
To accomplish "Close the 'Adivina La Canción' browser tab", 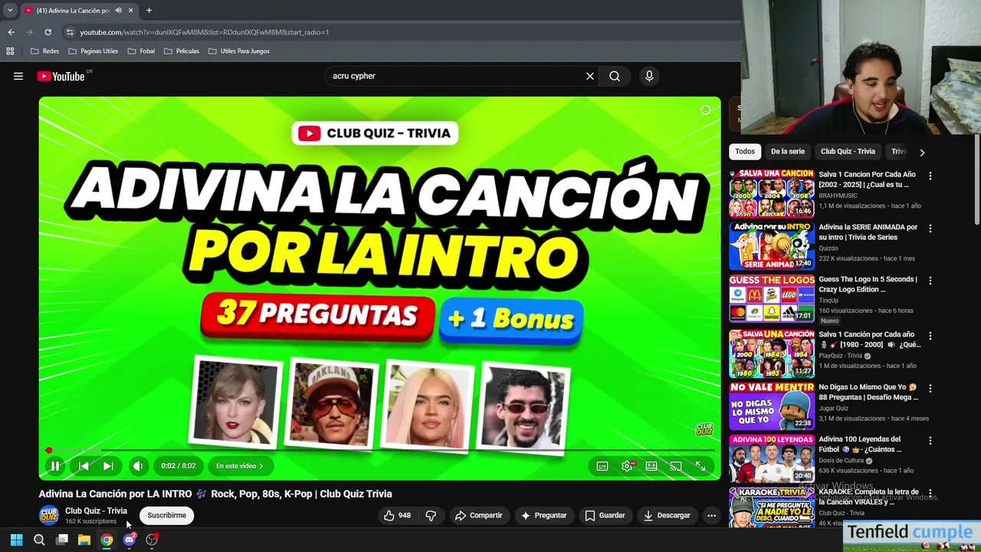I will [130, 11].
